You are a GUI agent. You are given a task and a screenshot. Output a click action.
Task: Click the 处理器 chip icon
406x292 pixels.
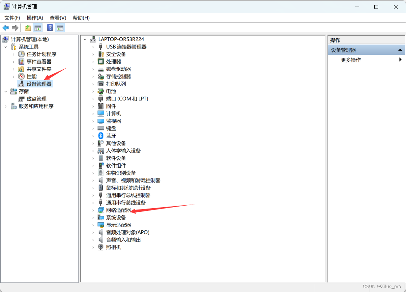pos(101,62)
